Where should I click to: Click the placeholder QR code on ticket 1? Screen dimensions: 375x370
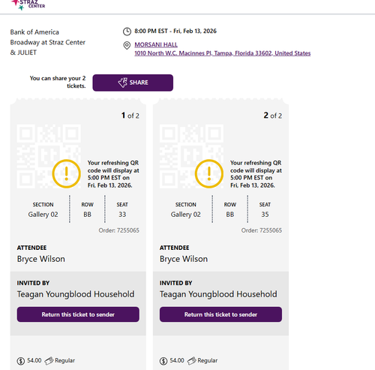(x=49, y=156)
